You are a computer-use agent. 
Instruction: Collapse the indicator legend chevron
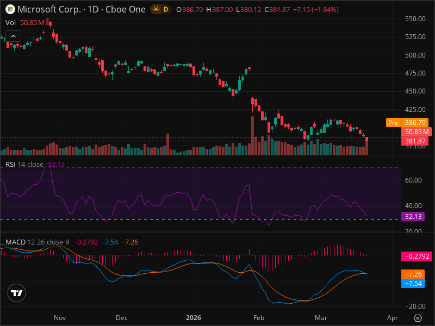pyautogui.click(x=13, y=36)
